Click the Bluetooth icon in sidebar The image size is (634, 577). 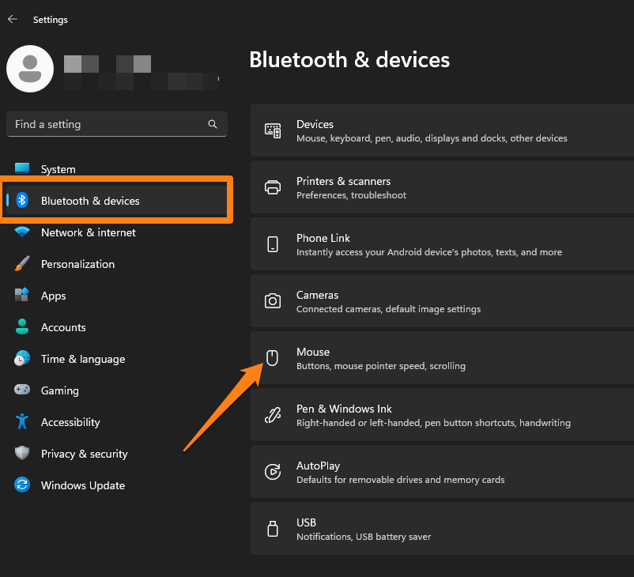click(x=22, y=200)
